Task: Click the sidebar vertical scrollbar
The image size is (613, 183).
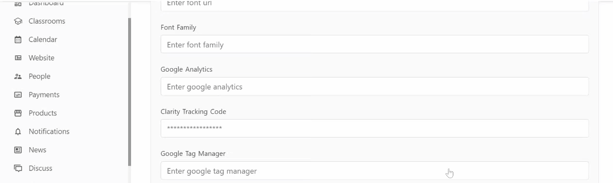Action: [x=130, y=92]
